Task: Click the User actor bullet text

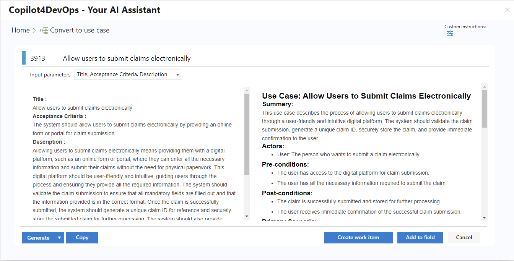Action: (x=349, y=155)
